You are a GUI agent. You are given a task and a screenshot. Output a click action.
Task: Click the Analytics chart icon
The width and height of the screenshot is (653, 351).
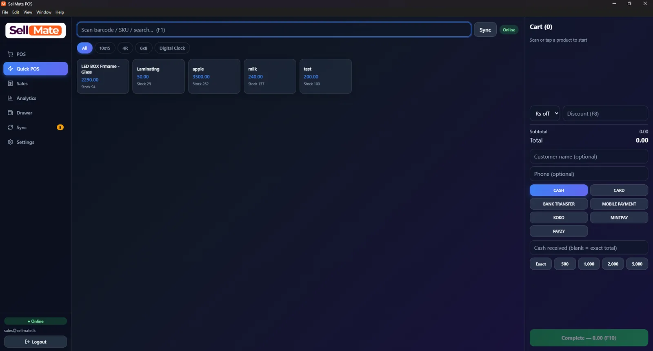(11, 98)
